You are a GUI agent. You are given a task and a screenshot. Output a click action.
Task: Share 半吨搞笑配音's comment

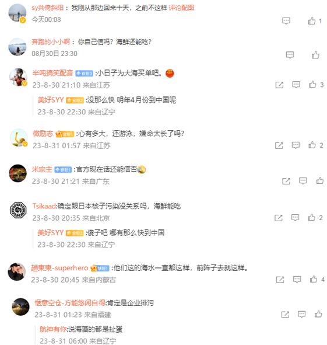coord(279,85)
